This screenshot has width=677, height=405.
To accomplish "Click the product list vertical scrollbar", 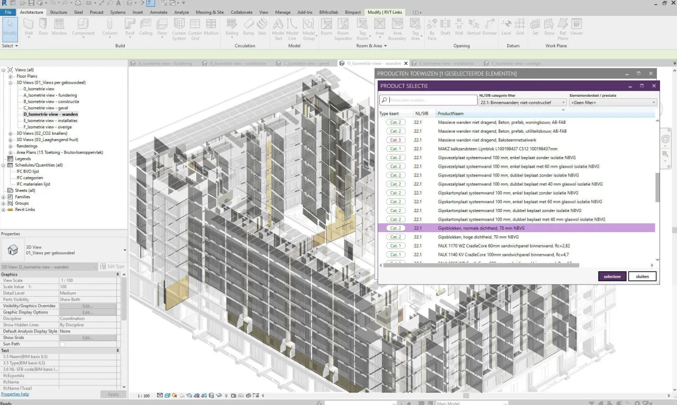I will pyautogui.click(x=657, y=187).
